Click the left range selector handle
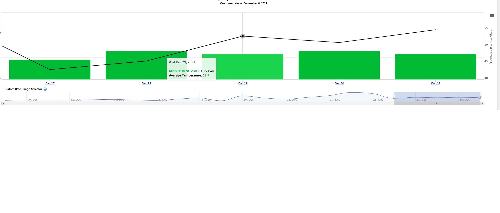 pyautogui.click(x=394, y=97)
